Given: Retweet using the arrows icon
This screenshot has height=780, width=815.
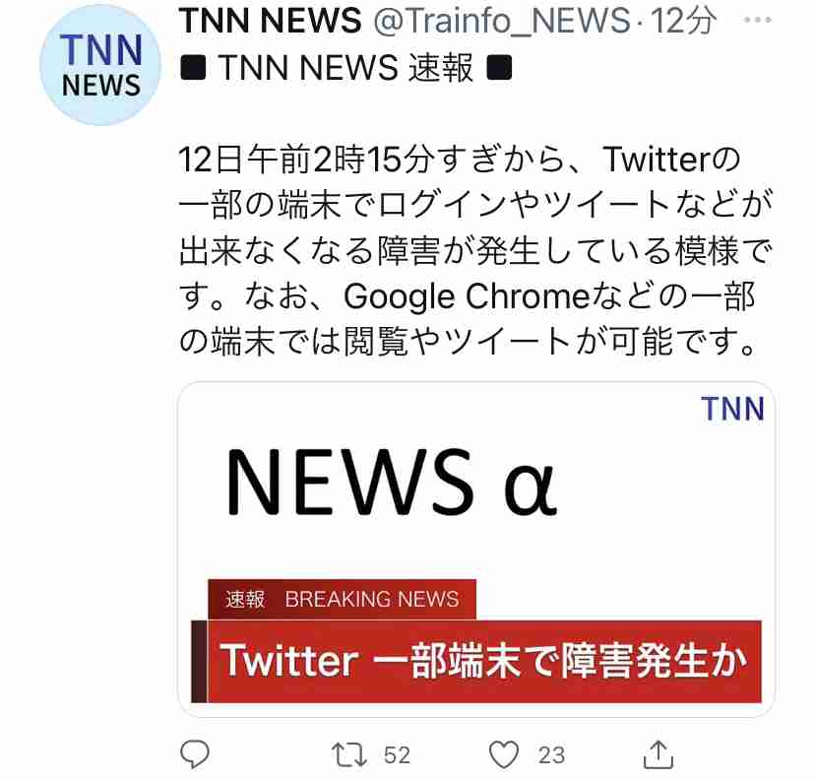Looking at the screenshot, I should tap(349, 755).
